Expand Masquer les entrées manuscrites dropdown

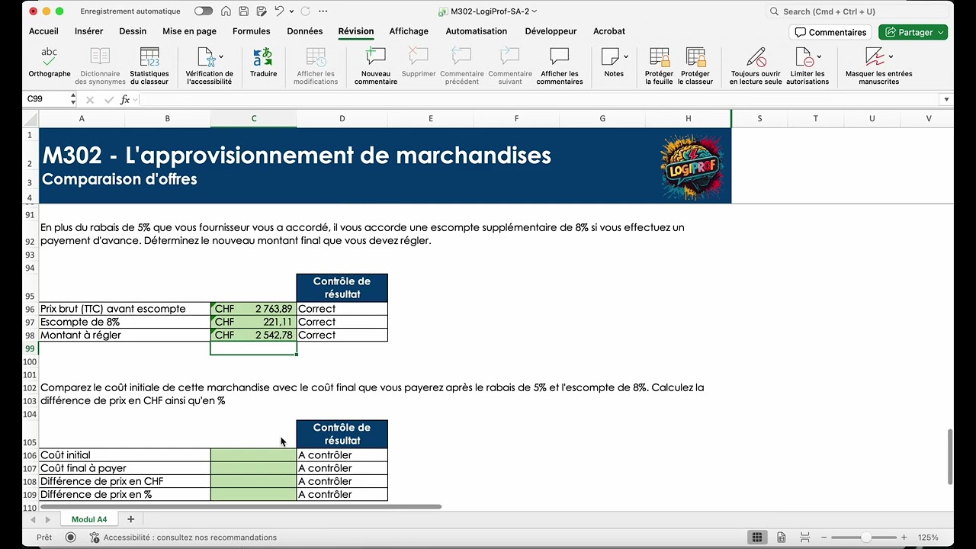pyautogui.click(x=891, y=56)
